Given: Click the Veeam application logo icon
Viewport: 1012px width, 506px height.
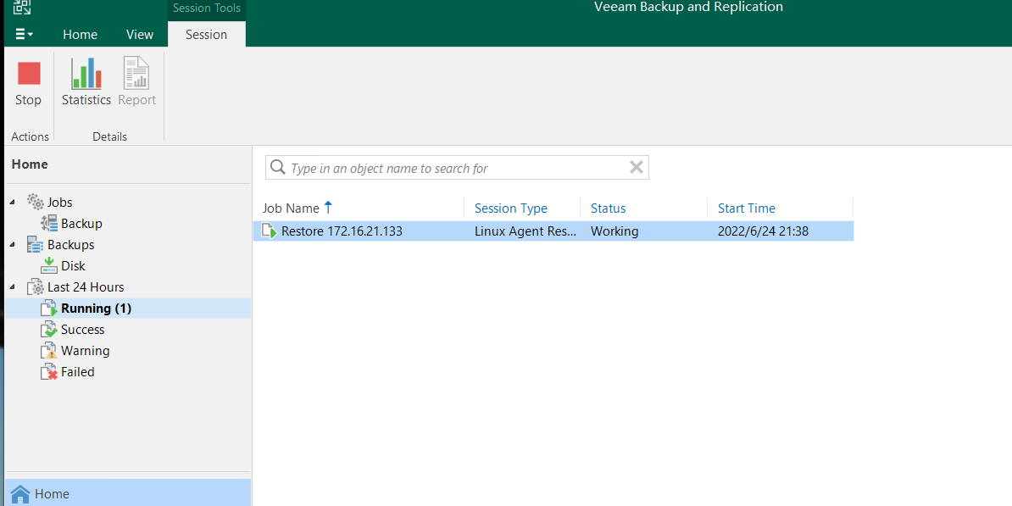Looking at the screenshot, I should [x=22, y=7].
